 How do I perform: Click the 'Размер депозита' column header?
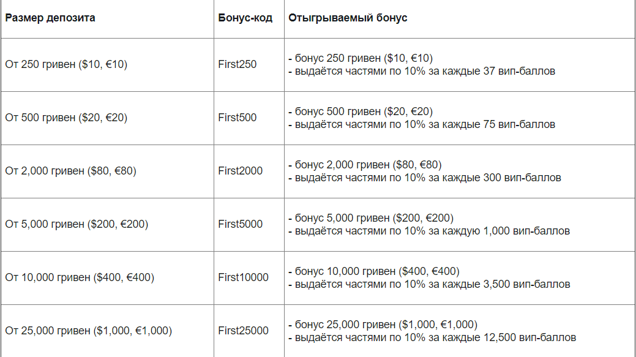click(50, 18)
